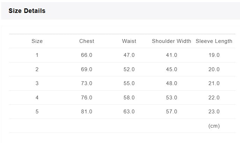Click the Sleeve Length column header
Screen dimensions: 240x143
point(214,41)
